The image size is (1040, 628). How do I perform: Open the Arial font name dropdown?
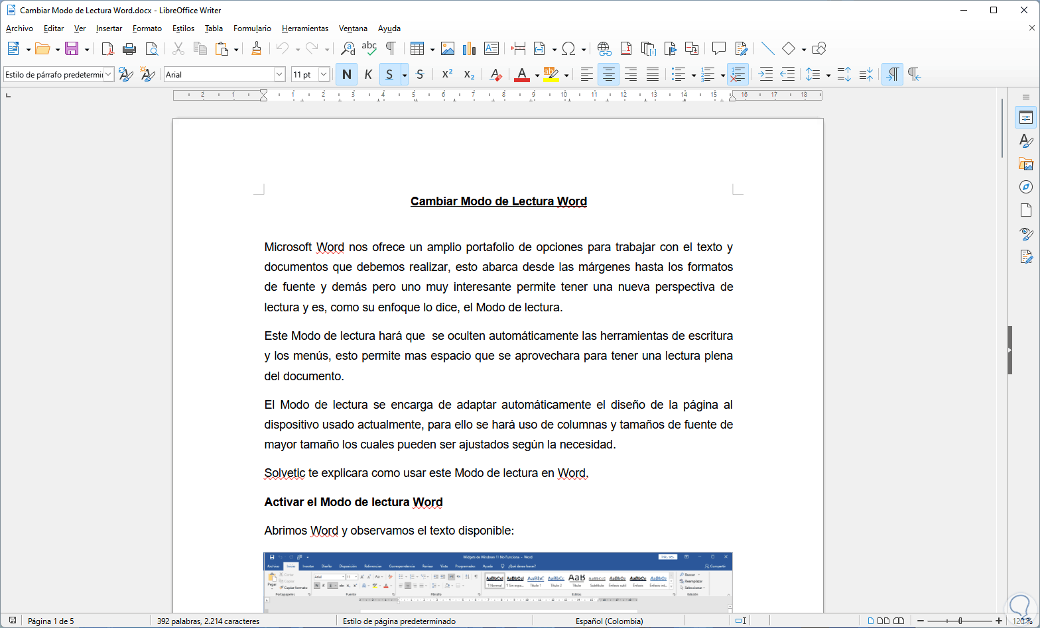point(279,75)
